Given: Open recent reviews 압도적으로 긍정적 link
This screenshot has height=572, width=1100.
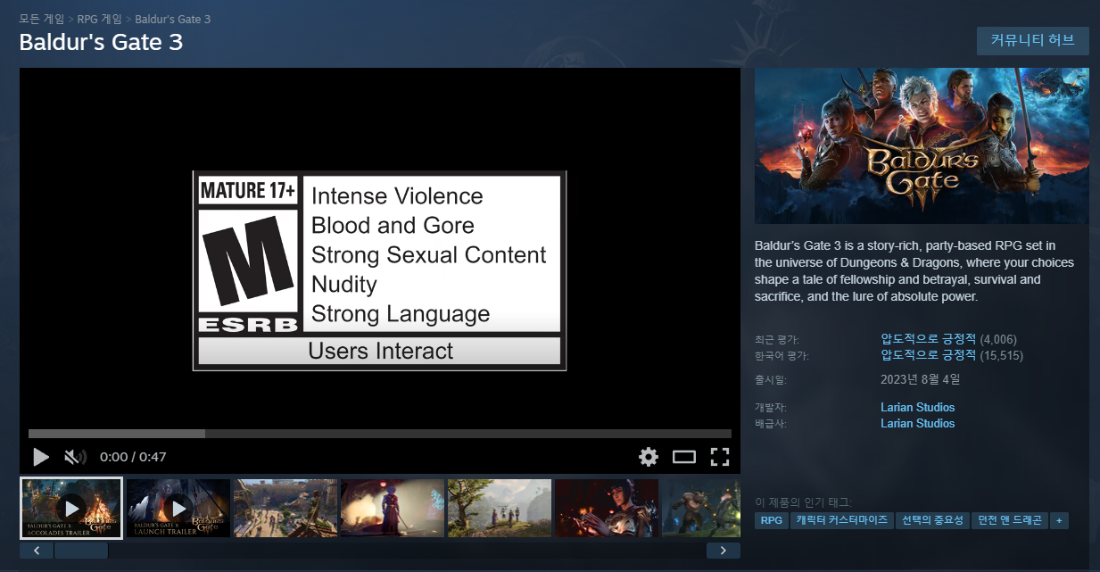Looking at the screenshot, I should pos(929,339).
